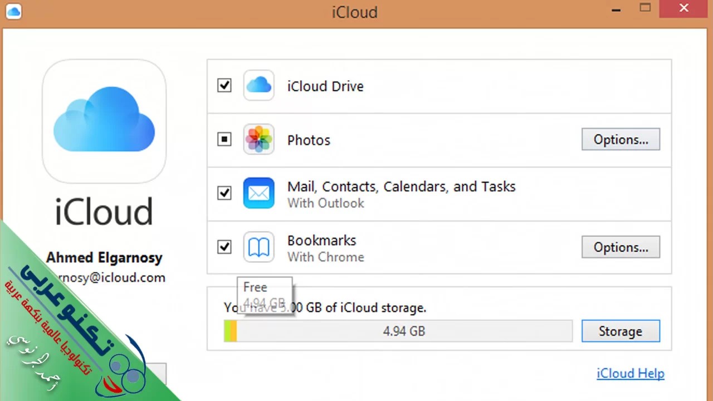
Task: Click the iCloud title bar icon
Action: click(x=13, y=11)
